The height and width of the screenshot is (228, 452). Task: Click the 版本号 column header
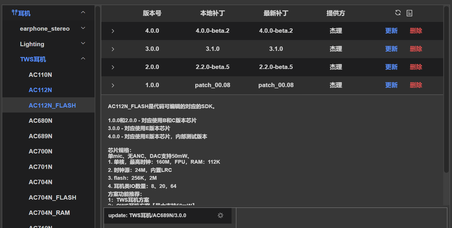pos(152,13)
